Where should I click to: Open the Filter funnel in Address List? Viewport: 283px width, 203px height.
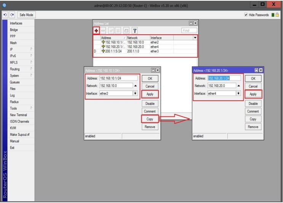134,31
